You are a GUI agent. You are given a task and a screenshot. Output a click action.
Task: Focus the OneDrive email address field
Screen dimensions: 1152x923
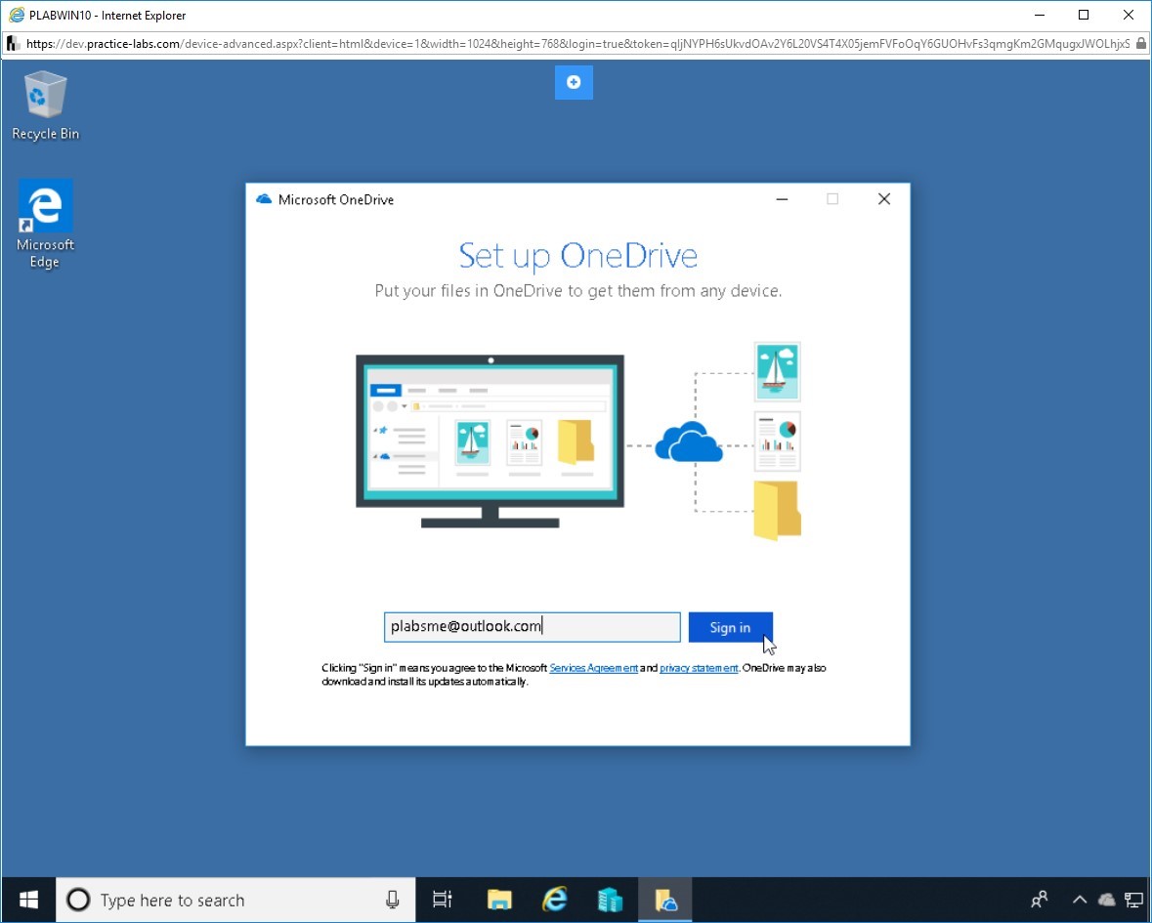tap(532, 627)
